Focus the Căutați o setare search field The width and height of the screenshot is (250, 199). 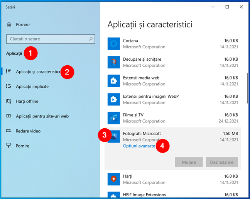tap(51, 39)
